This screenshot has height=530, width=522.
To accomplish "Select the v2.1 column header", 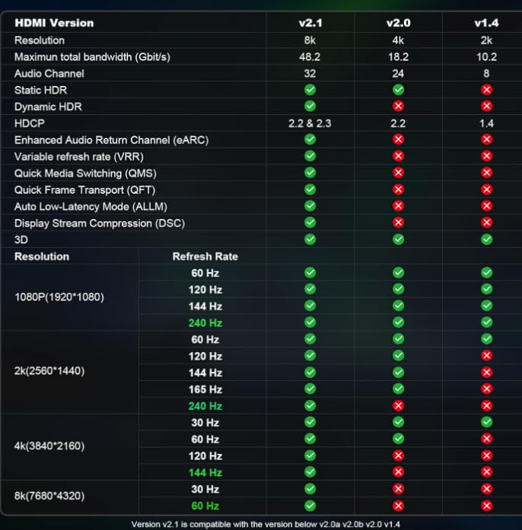I will click(310, 23).
